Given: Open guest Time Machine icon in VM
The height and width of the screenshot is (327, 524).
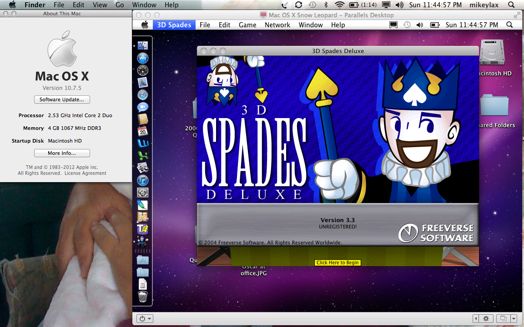Looking at the screenshot, I should click(407, 25).
